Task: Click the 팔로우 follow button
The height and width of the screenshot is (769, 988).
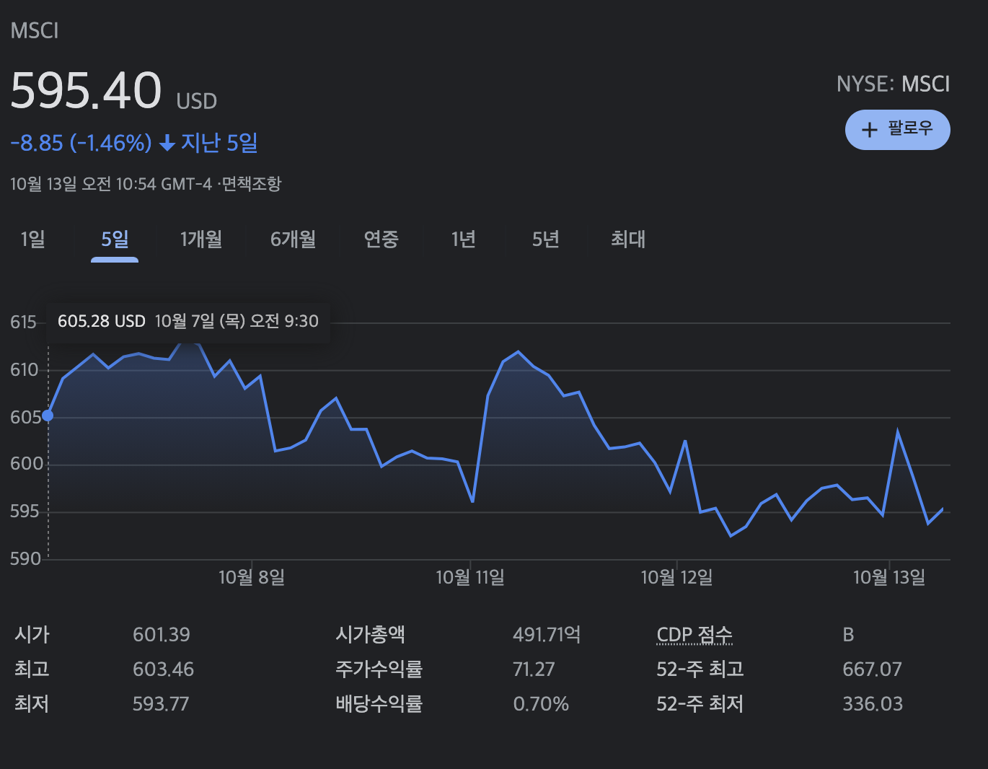Action: pos(897,130)
